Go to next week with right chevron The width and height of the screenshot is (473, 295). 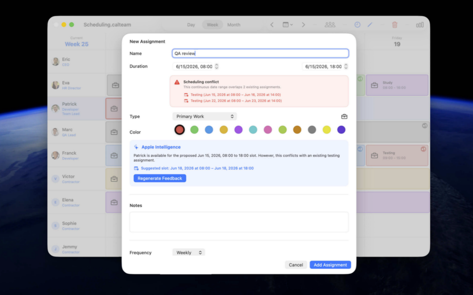[x=303, y=25]
